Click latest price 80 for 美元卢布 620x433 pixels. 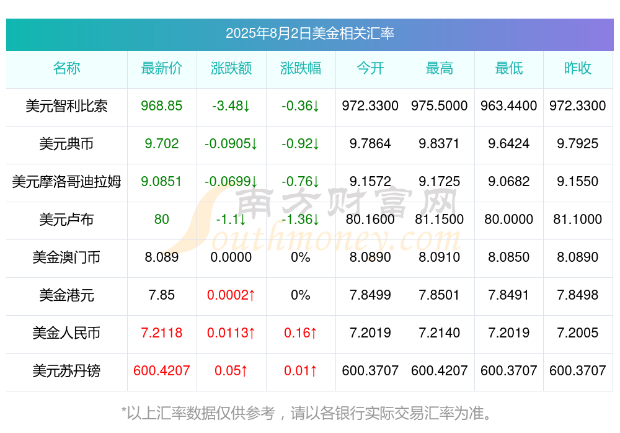[162, 219]
